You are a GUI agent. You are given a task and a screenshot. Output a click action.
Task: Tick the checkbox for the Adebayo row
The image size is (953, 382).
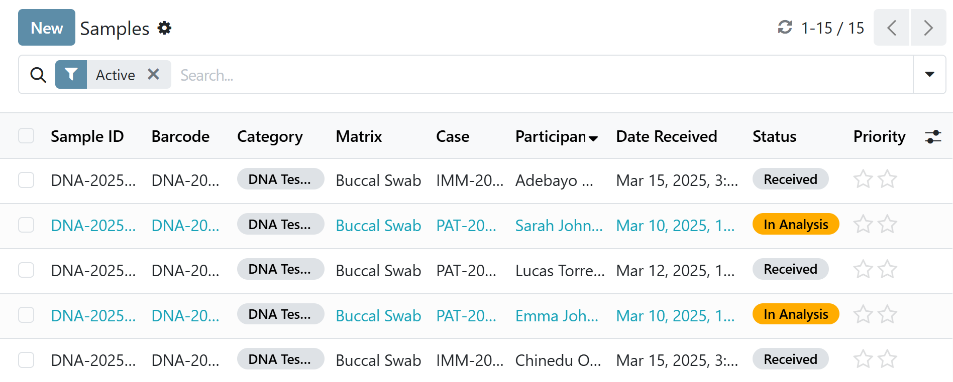coord(26,180)
